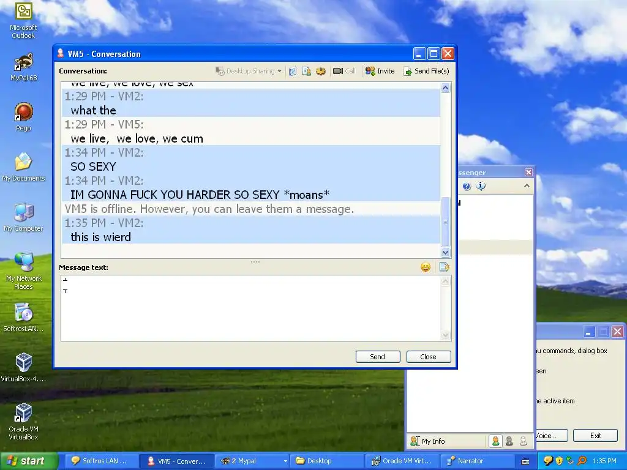Set status to Busy (gray user)
Screen dimensions: 627x470
tap(509, 441)
